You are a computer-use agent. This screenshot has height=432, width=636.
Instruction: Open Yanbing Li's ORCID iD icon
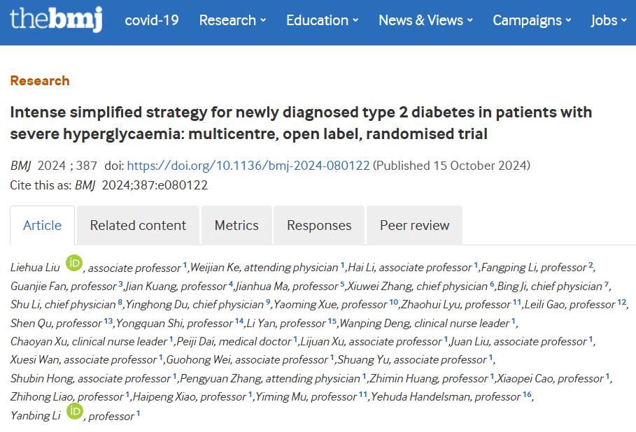(75, 411)
